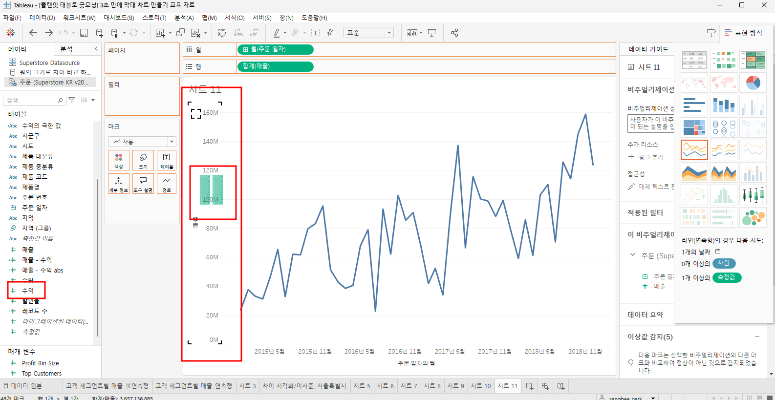
Task: Redo with the forward arrow button
Action: pos(49,33)
